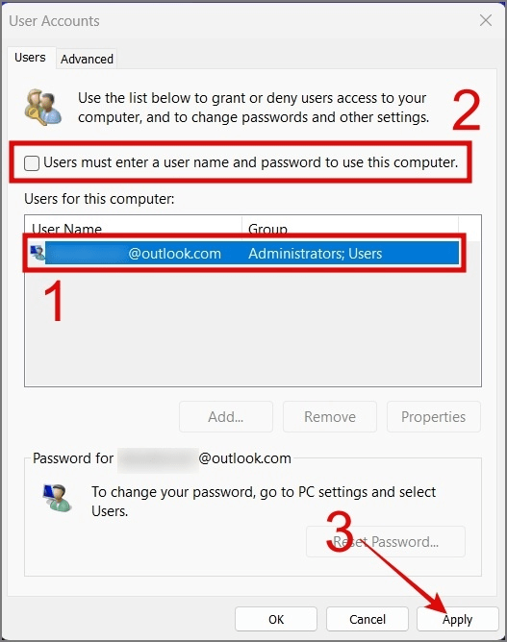Click the Administrators; Users group cell

click(x=316, y=254)
